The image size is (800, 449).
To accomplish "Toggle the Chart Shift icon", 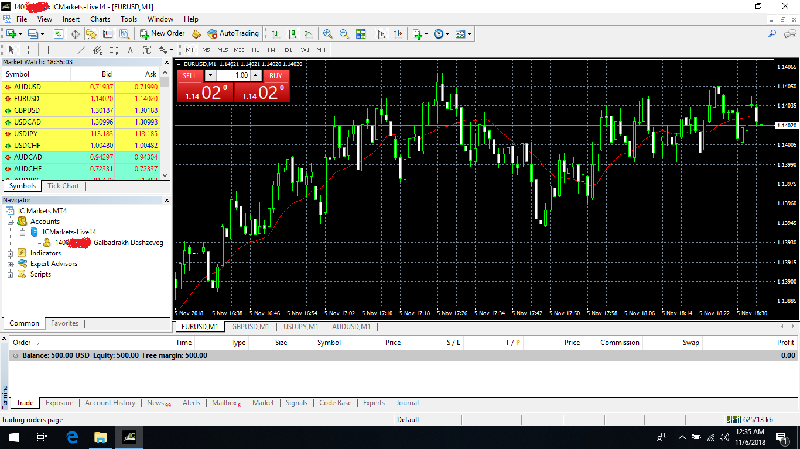I will (398, 34).
